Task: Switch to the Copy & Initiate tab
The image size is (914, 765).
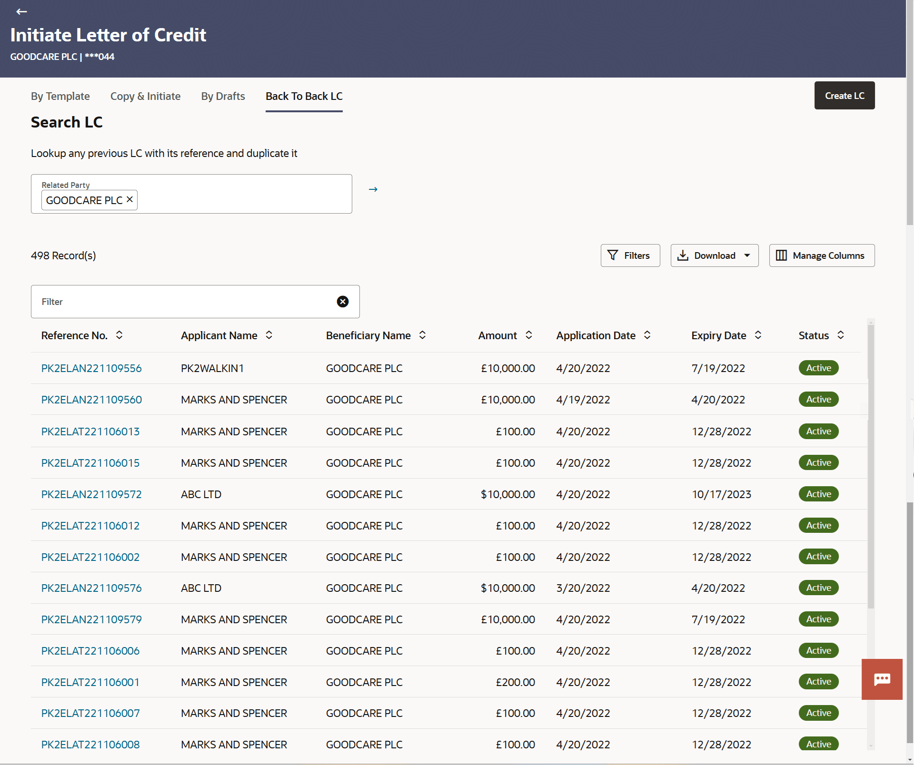Action: [145, 96]
